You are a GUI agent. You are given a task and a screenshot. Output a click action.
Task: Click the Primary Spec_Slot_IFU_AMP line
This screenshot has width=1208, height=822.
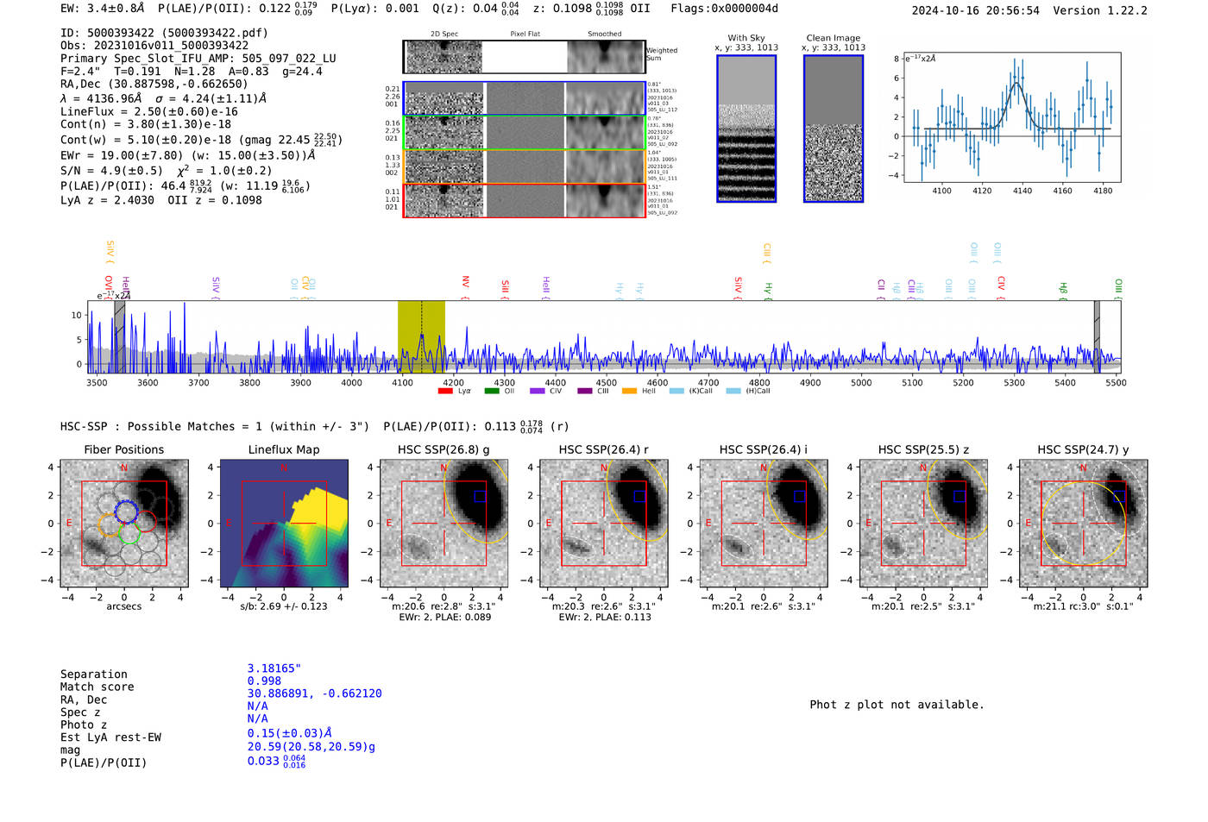[198, 59]
